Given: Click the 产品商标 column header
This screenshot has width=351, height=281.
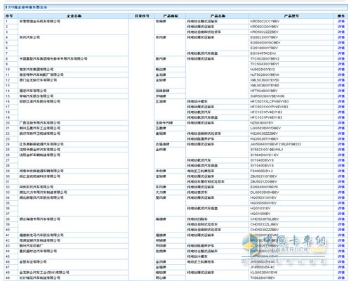Looking at the screenshot, I should point(170,16).
